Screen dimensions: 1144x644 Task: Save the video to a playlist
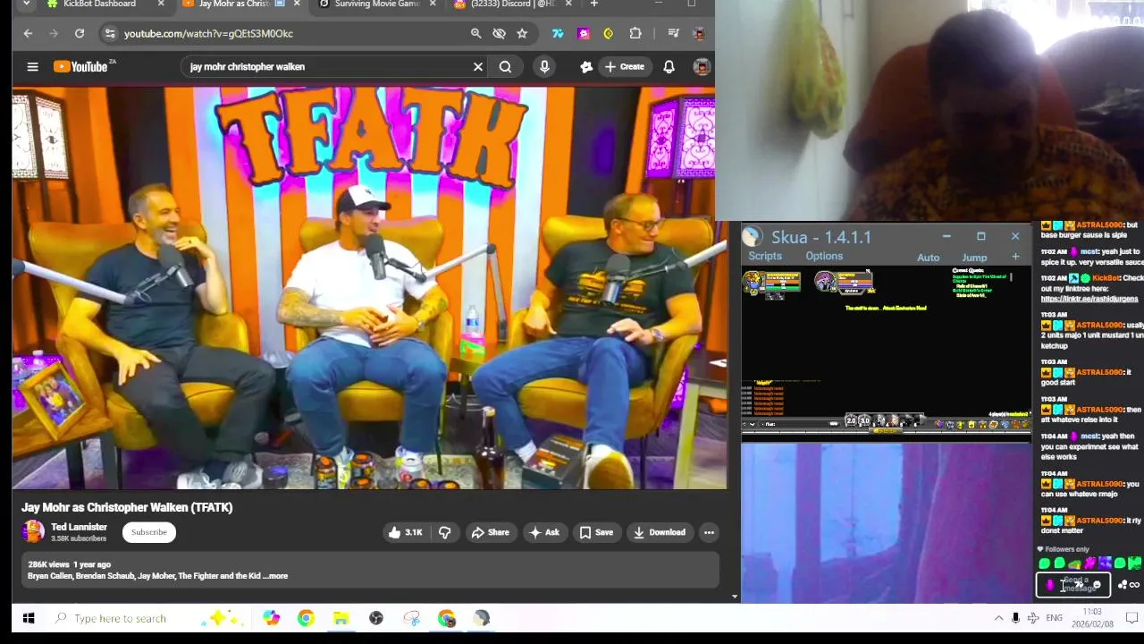tap(596, 532)
